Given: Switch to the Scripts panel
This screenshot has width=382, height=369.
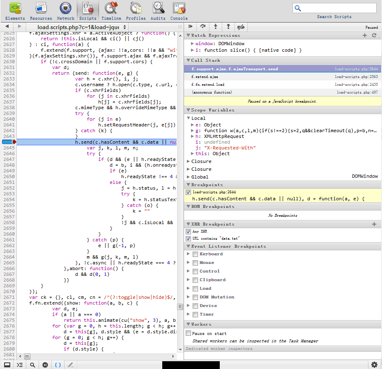Looking at the screenshot, I should pos(88,11).
